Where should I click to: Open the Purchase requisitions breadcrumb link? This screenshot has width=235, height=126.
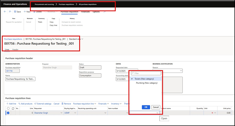pos(13,39)
